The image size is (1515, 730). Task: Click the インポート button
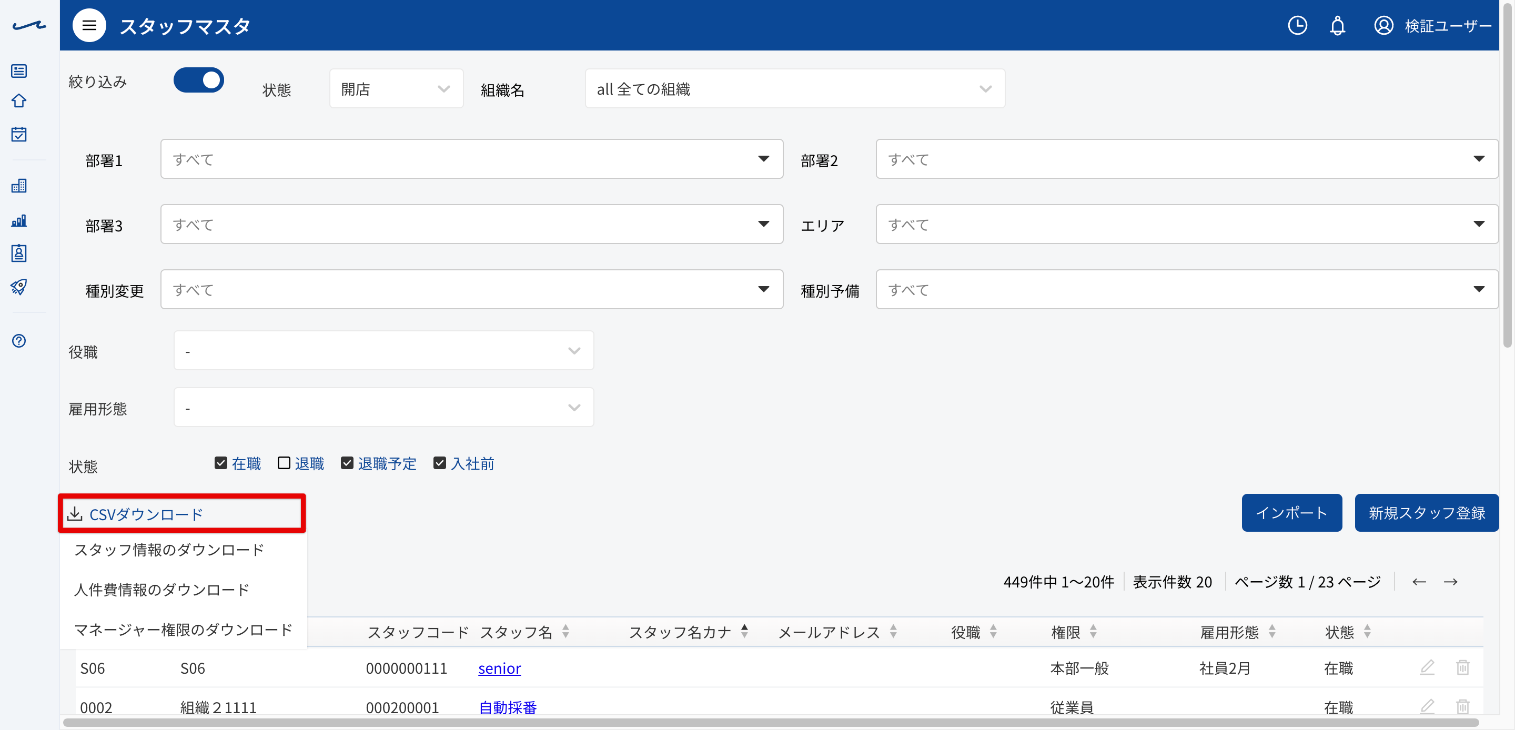click(x=1291, y=513)
